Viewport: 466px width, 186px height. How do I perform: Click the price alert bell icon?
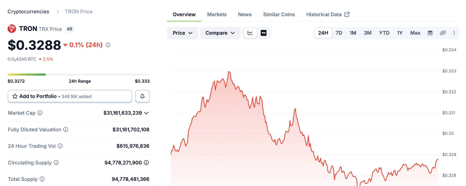coord(142,96)
